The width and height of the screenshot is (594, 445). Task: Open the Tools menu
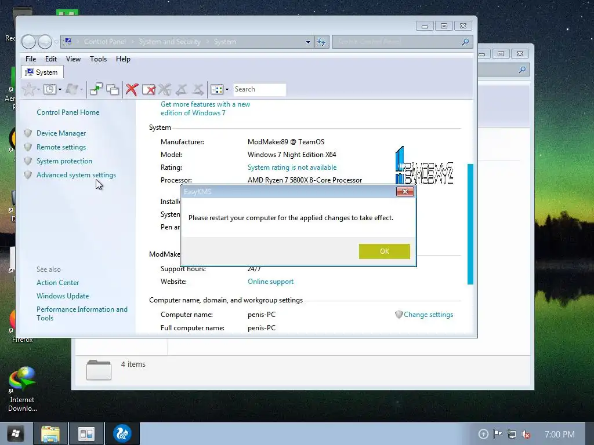pyautogui.click(x=98, y=59)
